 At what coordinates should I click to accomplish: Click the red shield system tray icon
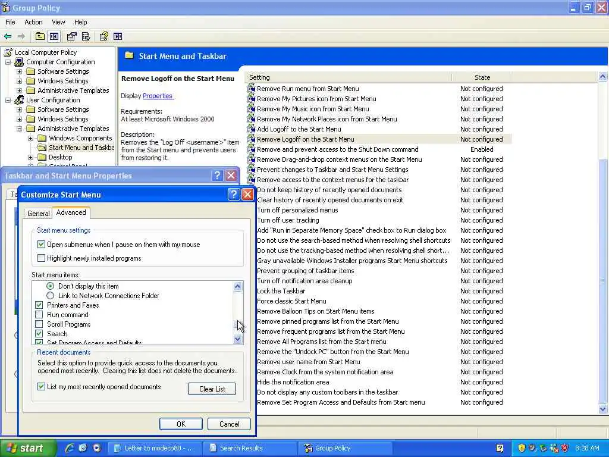pos(565,448)
